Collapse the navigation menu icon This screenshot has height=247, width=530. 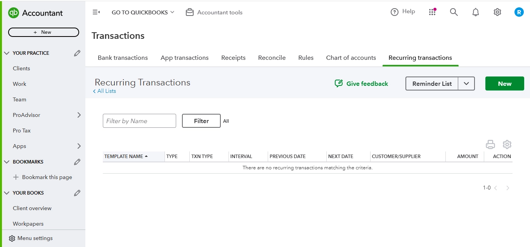(x=96, y=12)
